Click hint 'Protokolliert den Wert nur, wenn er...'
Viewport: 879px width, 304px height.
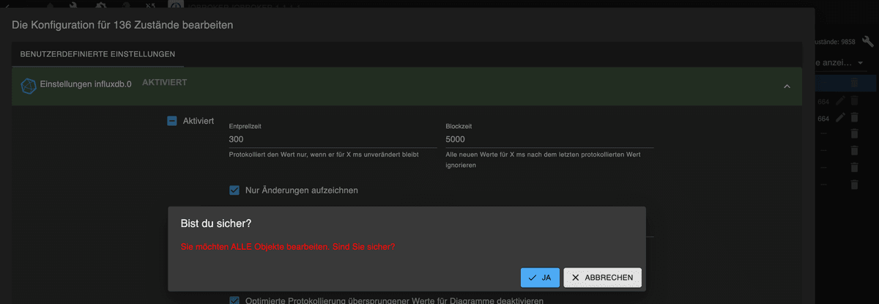click(x=324, y=155)
